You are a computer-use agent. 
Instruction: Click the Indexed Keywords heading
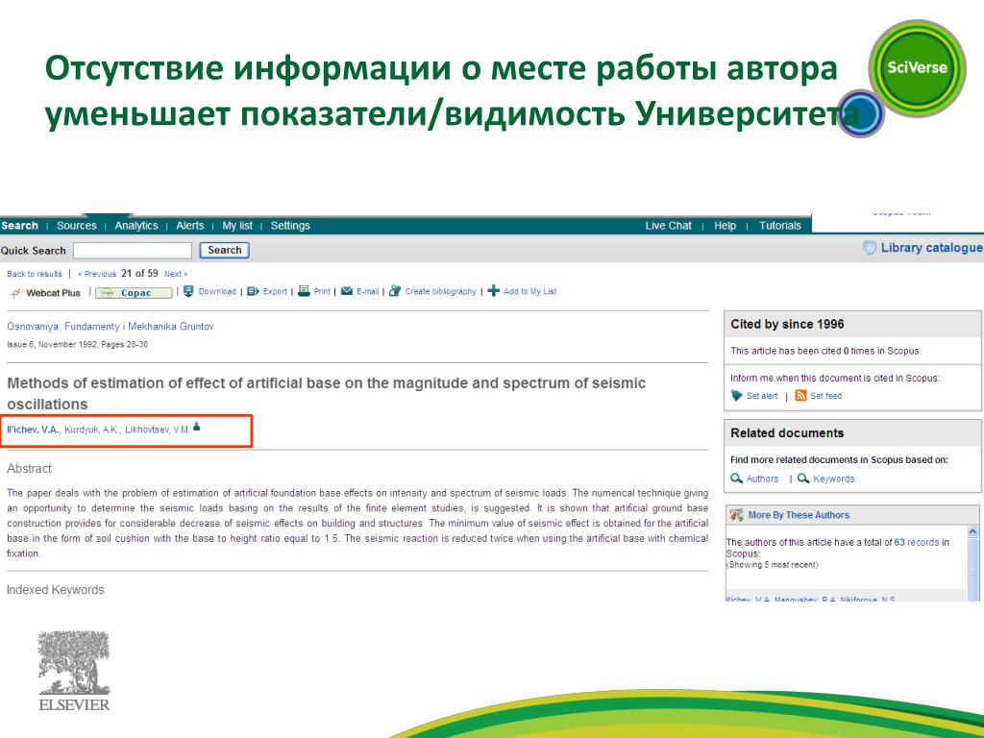tap(55, 590)
